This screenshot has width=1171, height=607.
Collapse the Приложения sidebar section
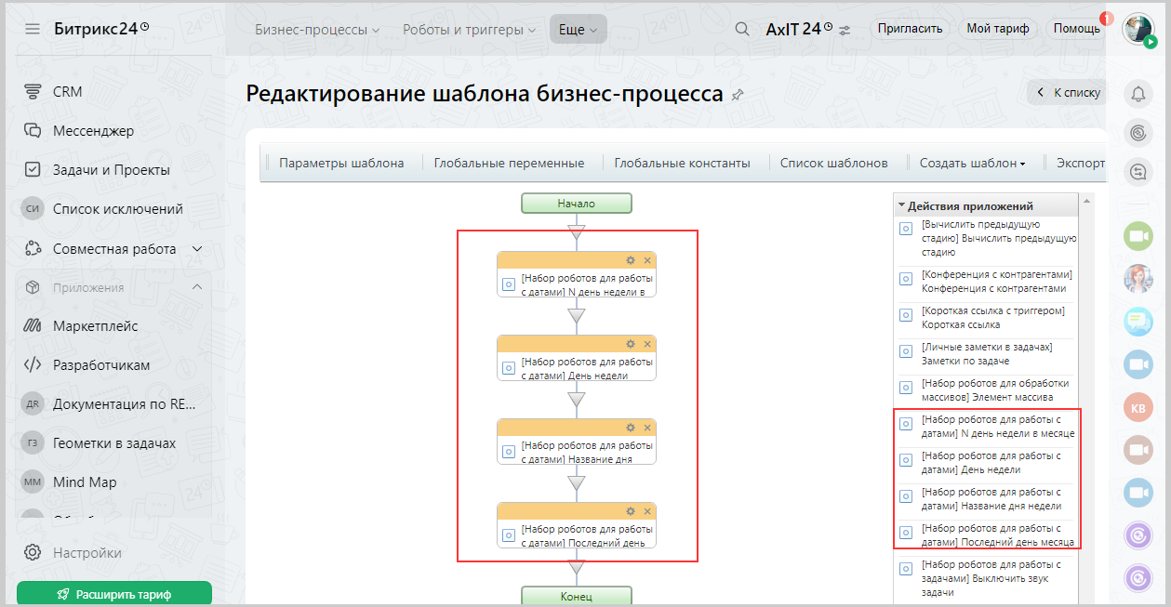click(197, 287)
